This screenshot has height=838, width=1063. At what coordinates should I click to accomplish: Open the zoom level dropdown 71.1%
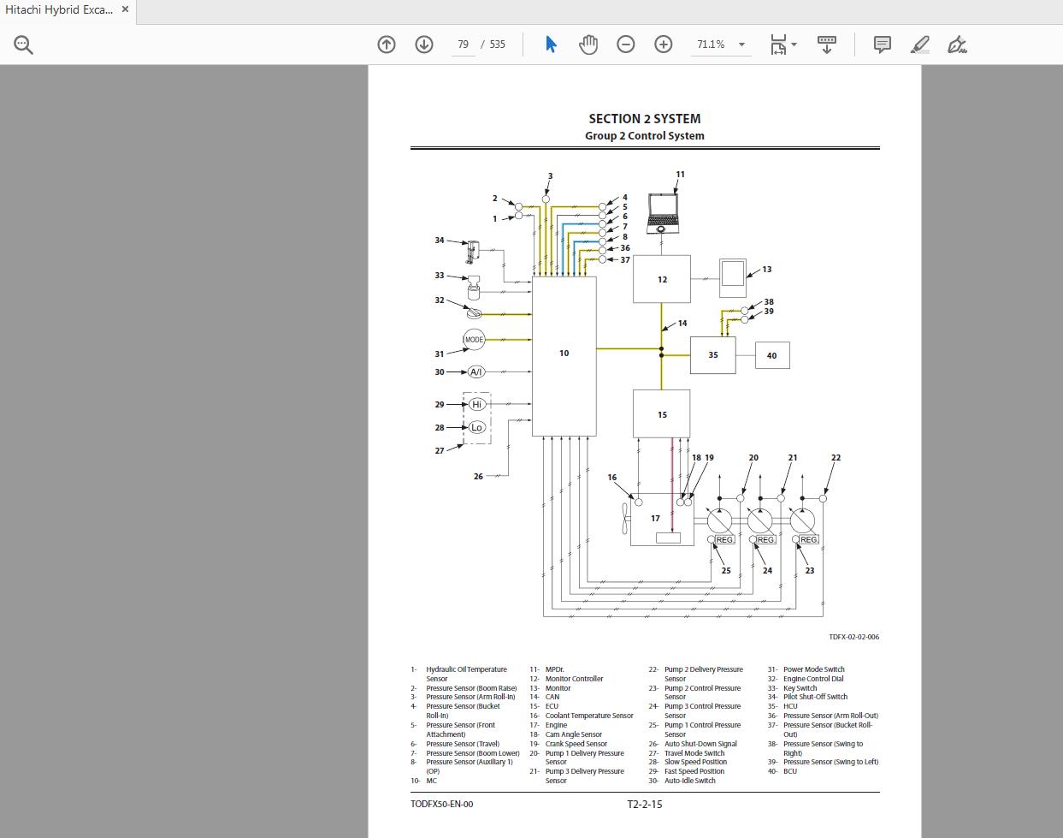[721, 45]
